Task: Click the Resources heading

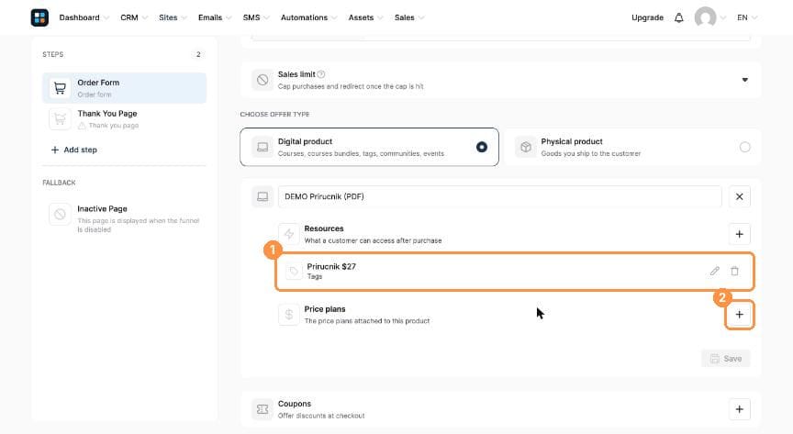Action: [324, 228]
